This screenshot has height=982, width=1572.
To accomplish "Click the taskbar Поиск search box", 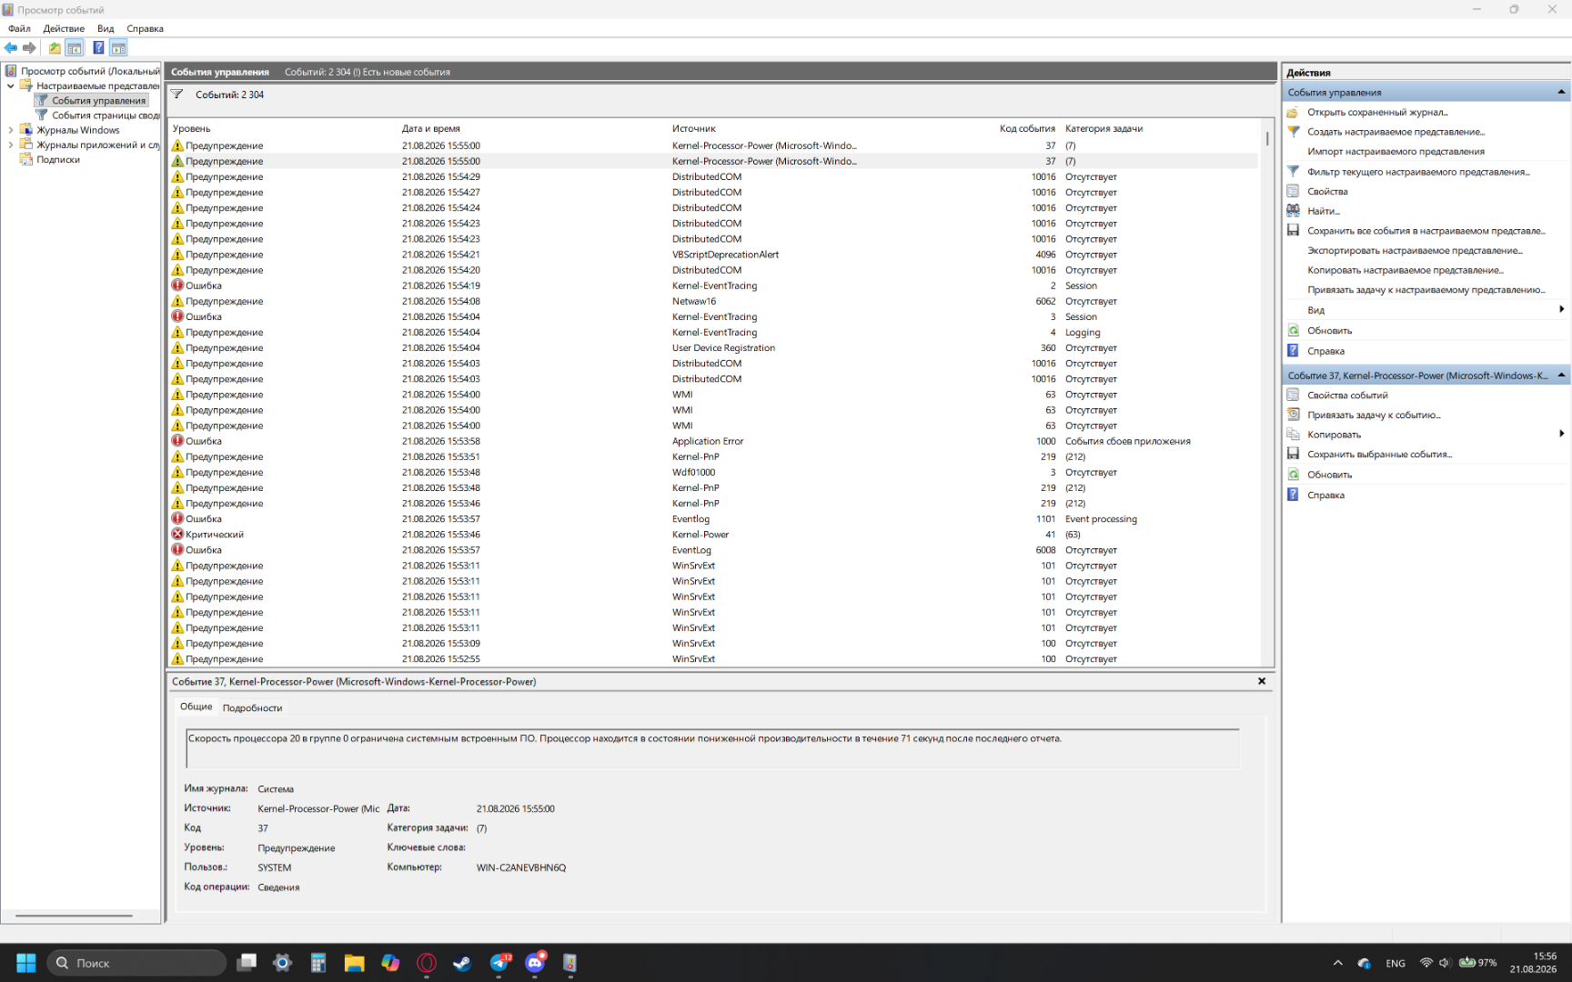I will 136,963.
